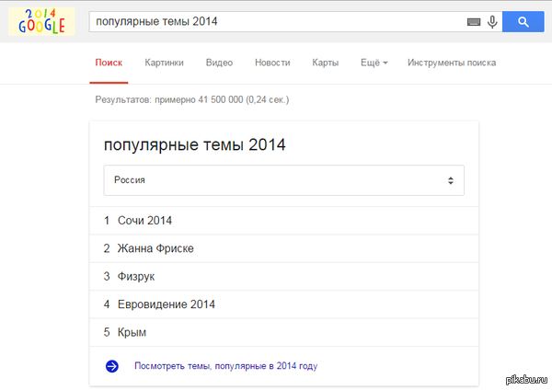Open the on-screen keyboard icon
The width and height of the screenshot is (552, 390).
pos(474,22)
